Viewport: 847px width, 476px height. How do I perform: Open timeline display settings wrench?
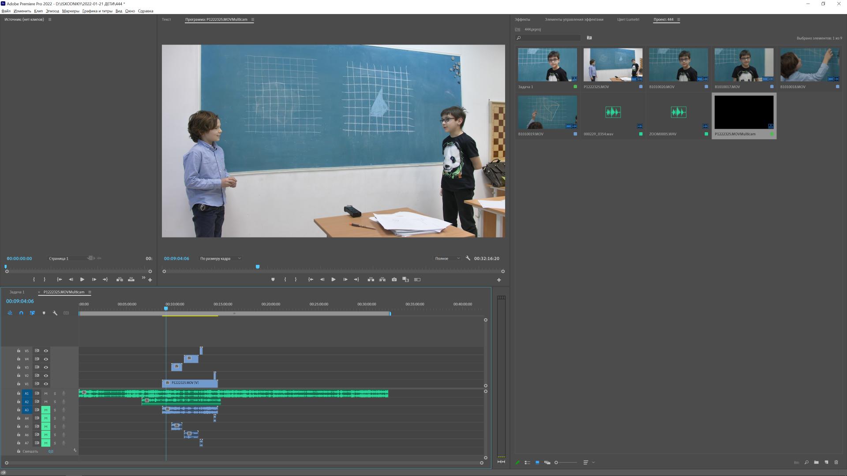pyautogui.click(x=55, y=313)
